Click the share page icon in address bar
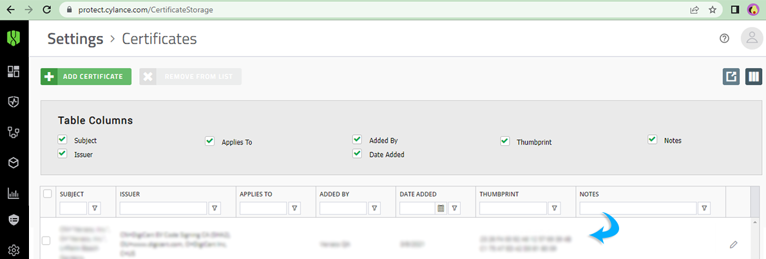This screenshot has width=766, height=259. tap(694, 9)
